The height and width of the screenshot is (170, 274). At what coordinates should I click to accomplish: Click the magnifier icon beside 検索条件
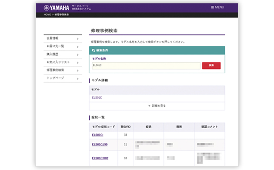tap(94, 50)
